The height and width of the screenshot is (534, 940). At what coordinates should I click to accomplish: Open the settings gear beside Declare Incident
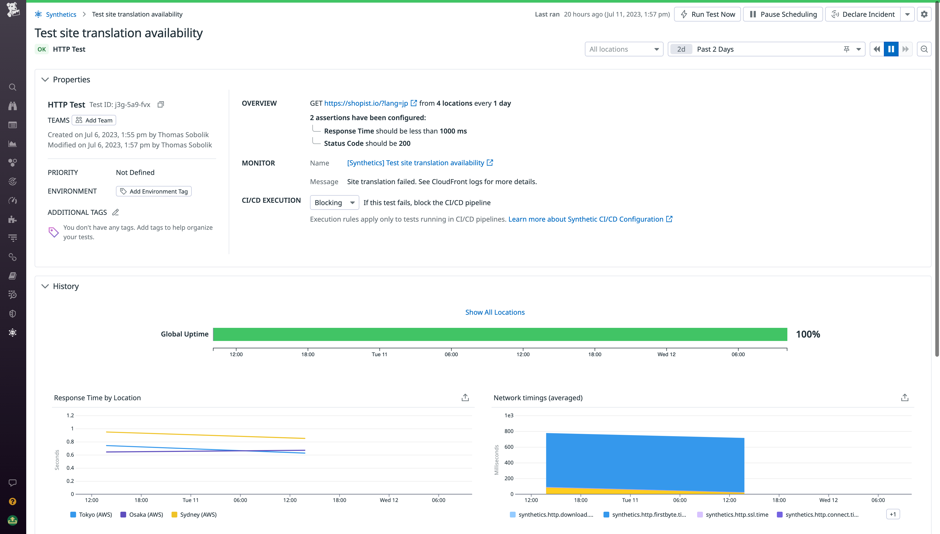[924, 14]
